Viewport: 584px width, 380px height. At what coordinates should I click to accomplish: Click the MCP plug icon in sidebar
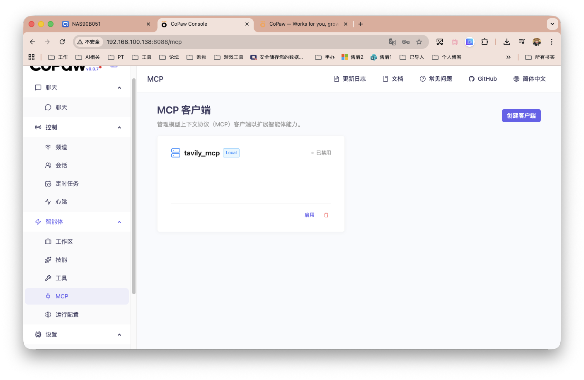pyautogui.click(x=47, y=296)
